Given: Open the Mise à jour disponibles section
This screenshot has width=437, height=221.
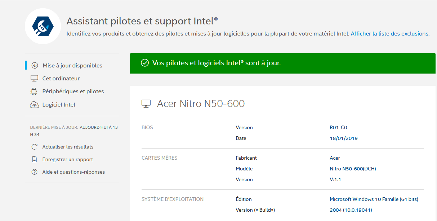Looking at the screenshot, I should pyautogui.click(x=72, y=65).
